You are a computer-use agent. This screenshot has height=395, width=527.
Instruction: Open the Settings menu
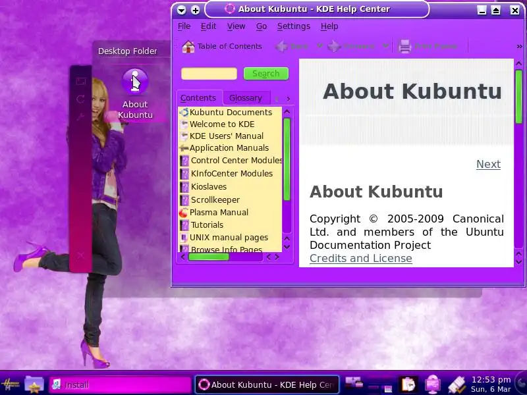coord(293,26)
